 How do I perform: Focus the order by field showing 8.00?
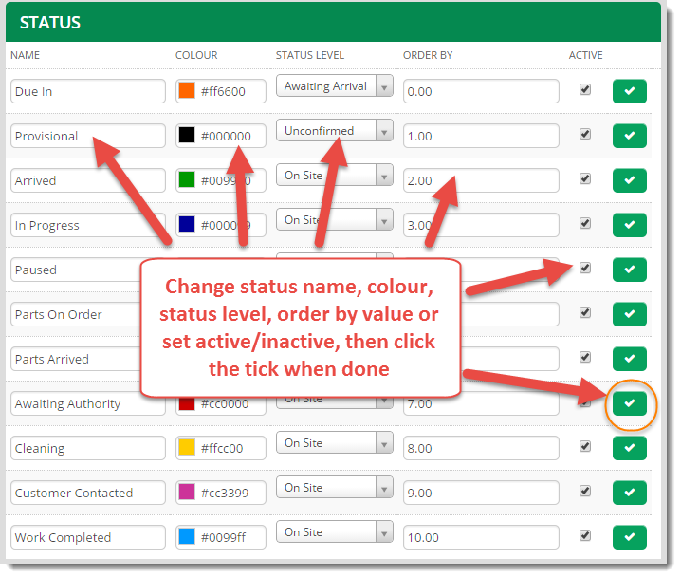click(481, 448)
